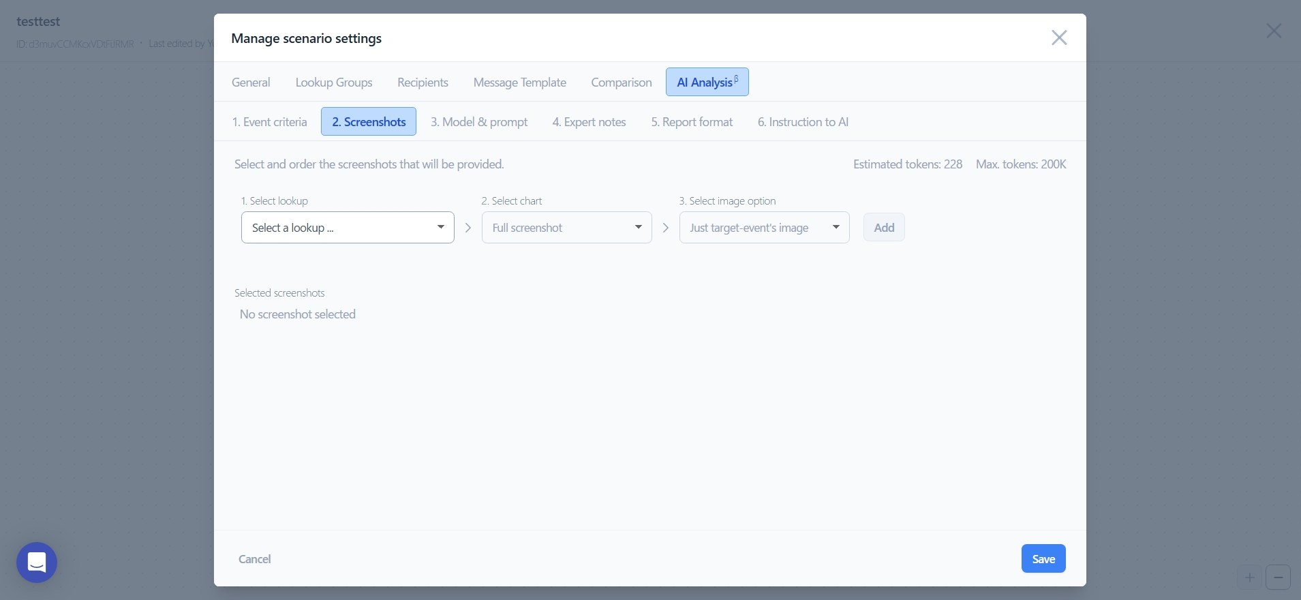Screen dimensions: 1301x600
Task: Open step 3. Model & prompt
Action: pos(478,122)
